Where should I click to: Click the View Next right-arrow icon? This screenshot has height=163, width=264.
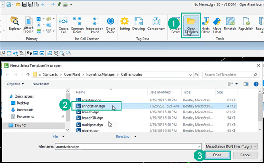coord(42,53)
